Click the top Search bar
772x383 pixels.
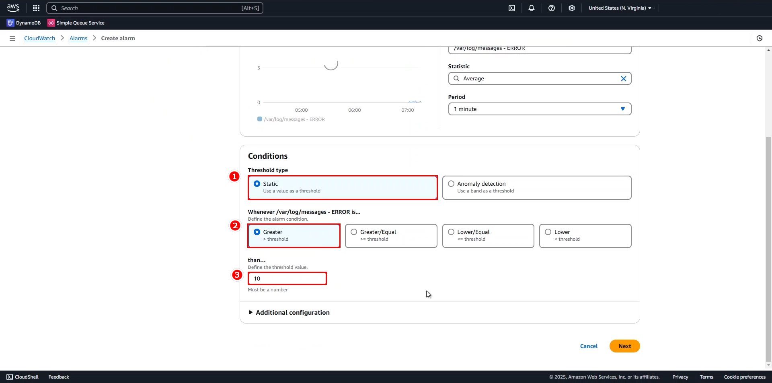coord(155,8)
